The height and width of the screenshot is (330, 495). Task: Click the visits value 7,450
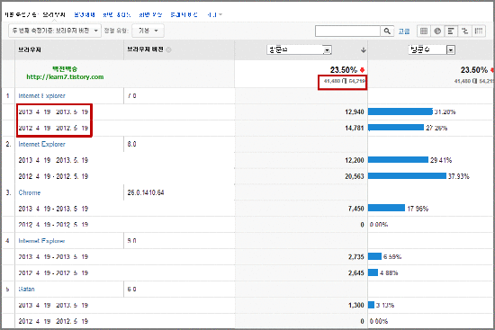[356, 209]
